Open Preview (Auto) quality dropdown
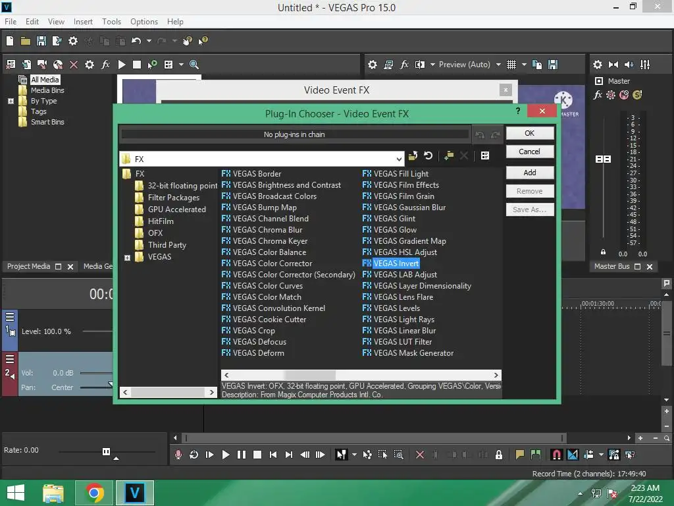Screen dimensions: 674x506 (498, 65)
